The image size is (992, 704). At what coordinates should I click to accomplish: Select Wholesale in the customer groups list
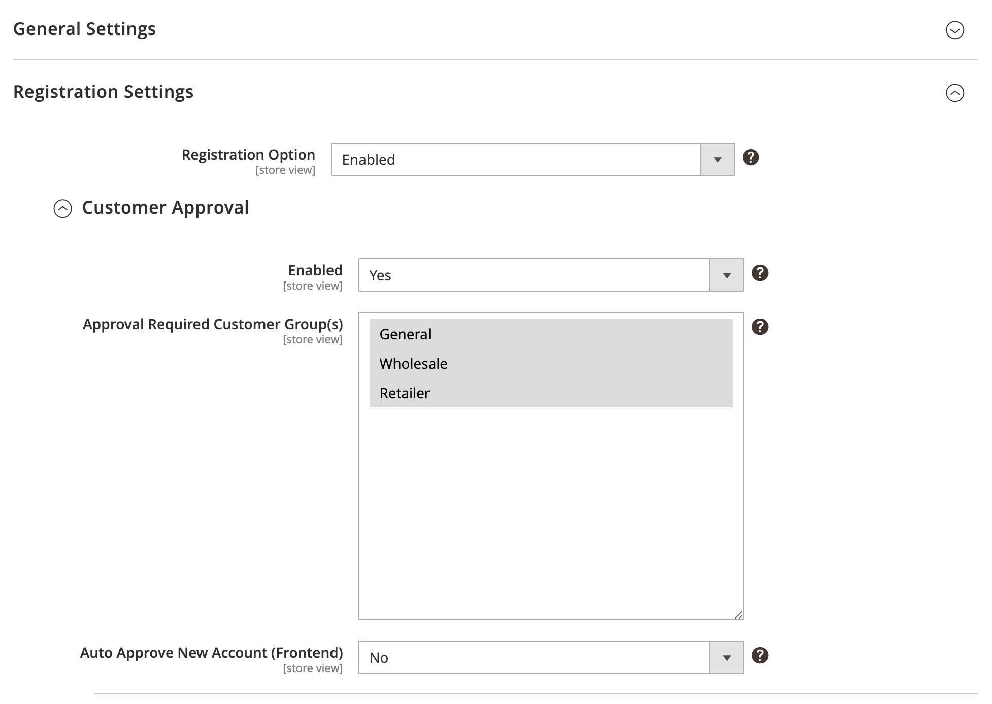coord(551,363)
